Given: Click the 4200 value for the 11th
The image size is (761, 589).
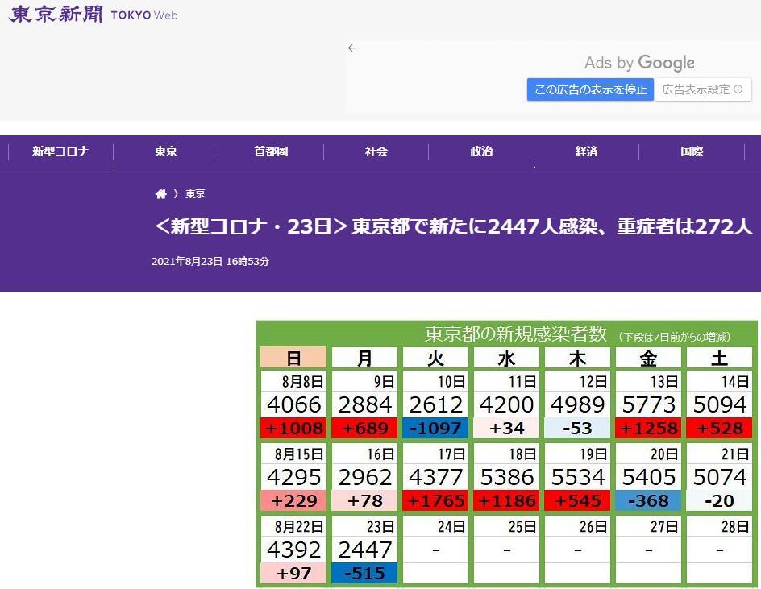Looking at the screenshot, I should [507, 404].
